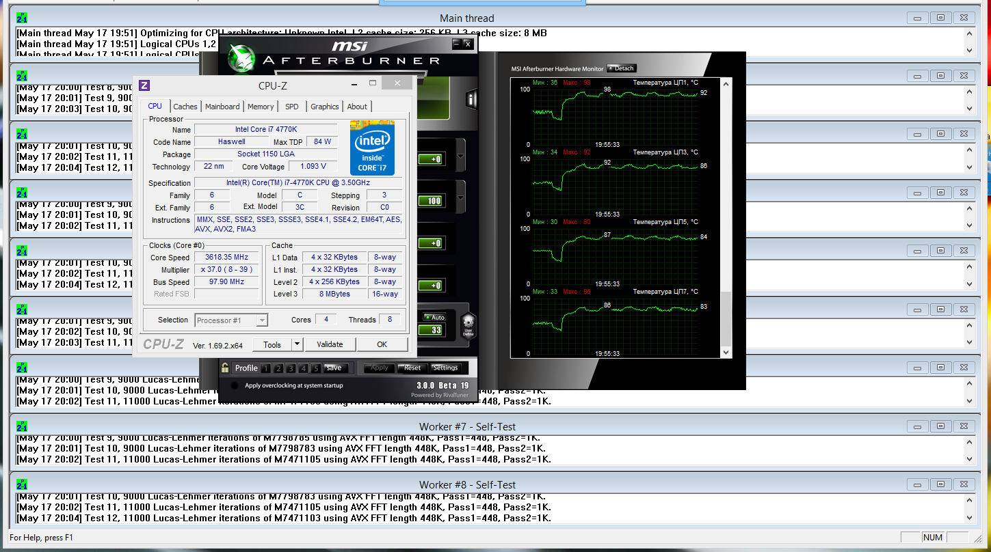The height and width of the screenshot is (552, 991).
Task: Click the 'Haswell' code name value
Action: point(231,141)
